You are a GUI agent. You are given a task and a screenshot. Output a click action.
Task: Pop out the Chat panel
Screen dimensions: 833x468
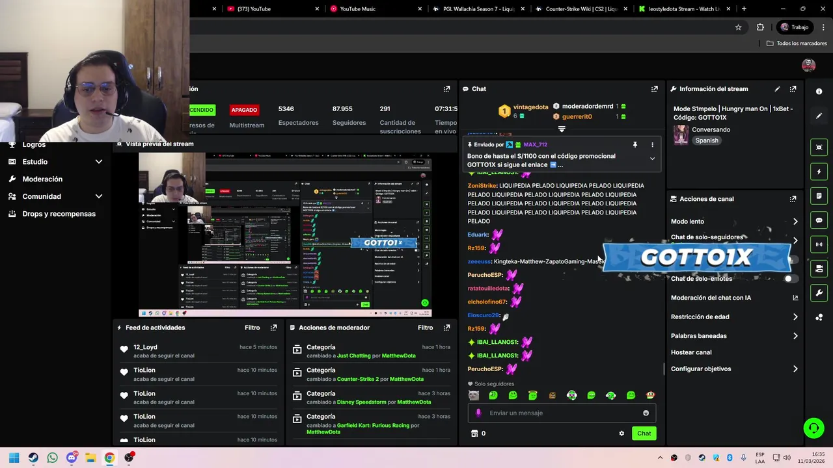654,89
